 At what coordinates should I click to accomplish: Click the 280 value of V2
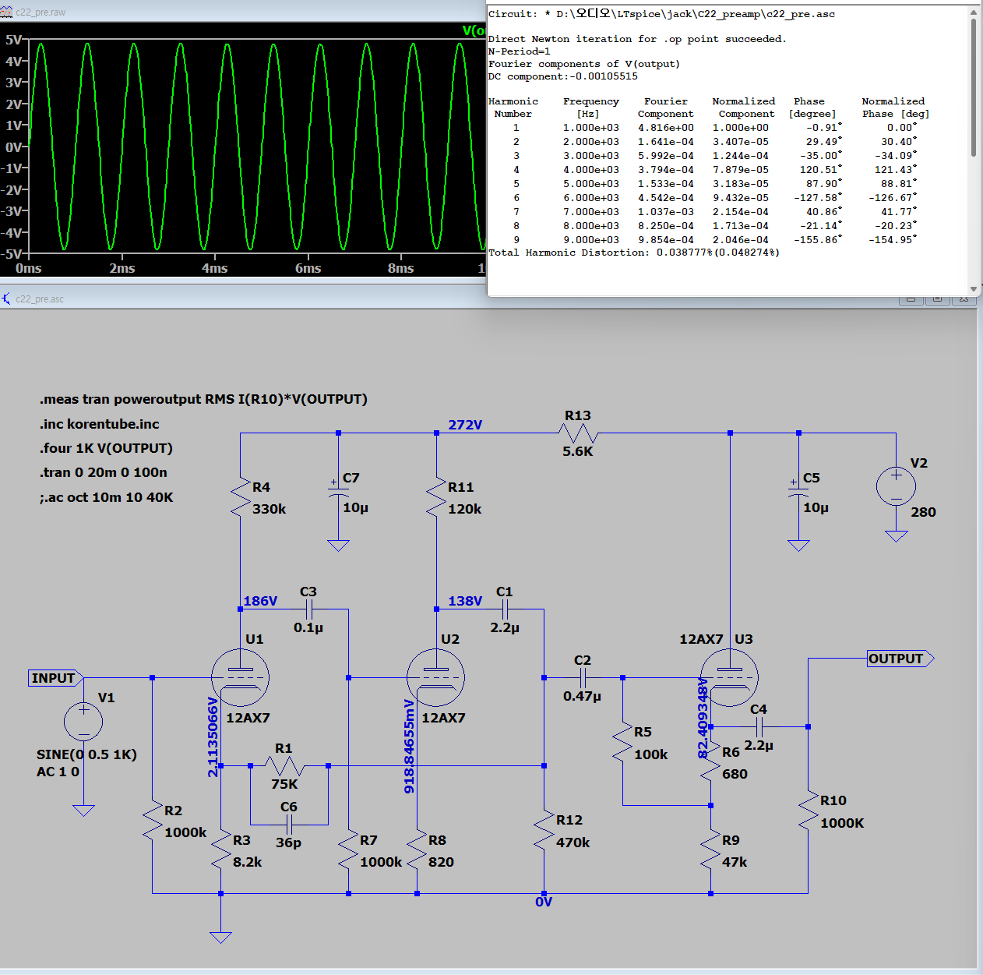[x=924, y=512]
